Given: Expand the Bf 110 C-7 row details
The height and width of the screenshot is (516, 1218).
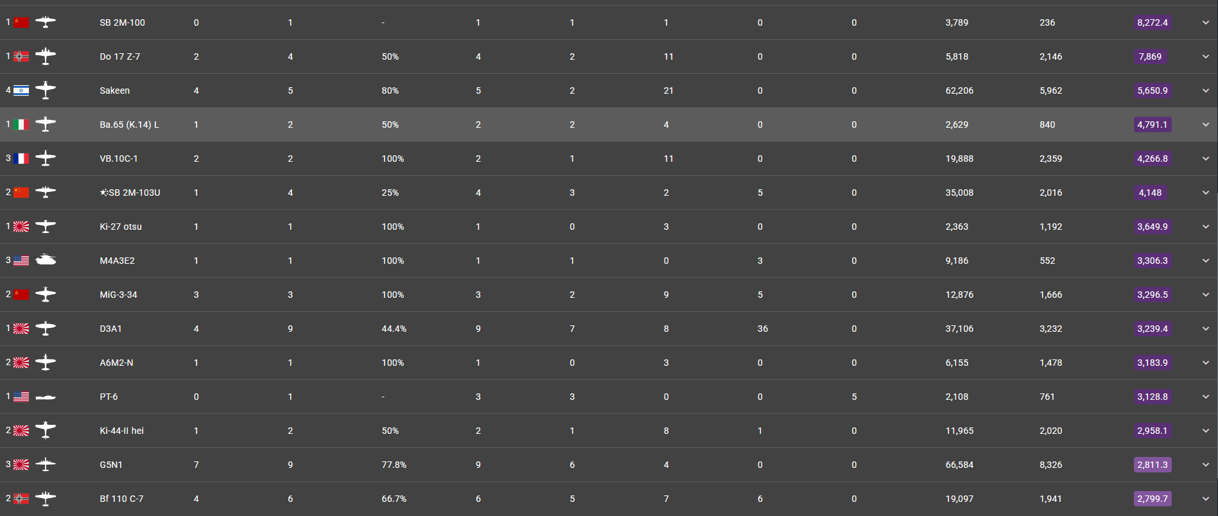Looking at the screenshot, I should (x=1206, y=499).
